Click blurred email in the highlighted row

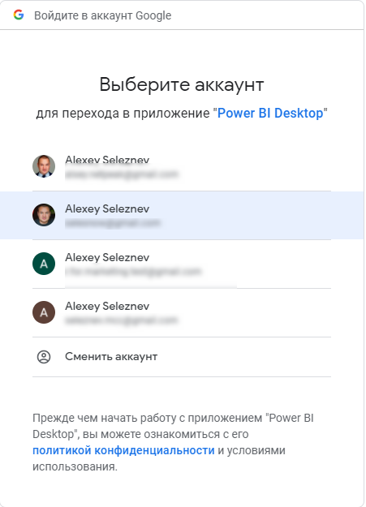click(x=113, y=223)
